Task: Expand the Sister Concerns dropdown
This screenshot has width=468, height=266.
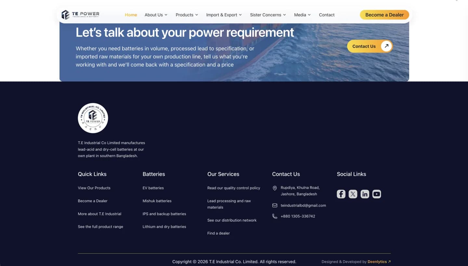Action: tap(268, 15)
